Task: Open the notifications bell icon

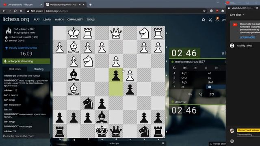Action: point(217,19)
